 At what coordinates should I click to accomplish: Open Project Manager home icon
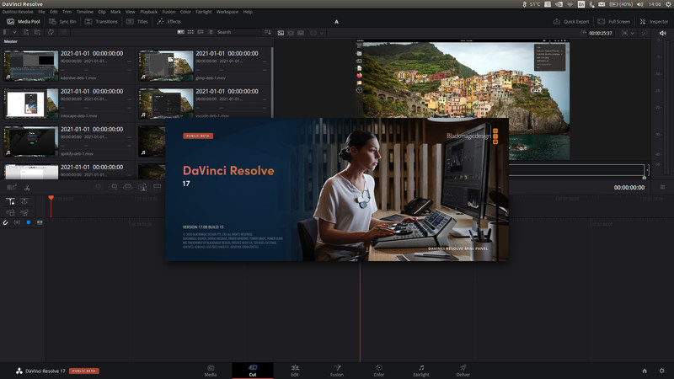[645, 371]
